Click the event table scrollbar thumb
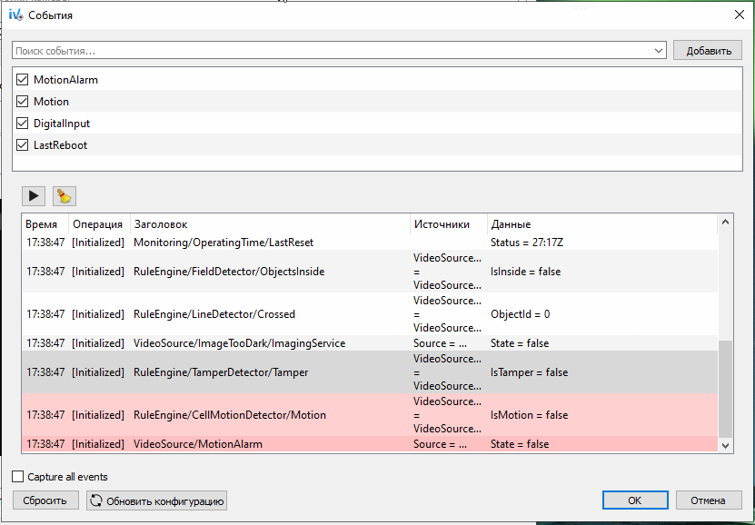755x525 pixels. [x=725, y=389]
